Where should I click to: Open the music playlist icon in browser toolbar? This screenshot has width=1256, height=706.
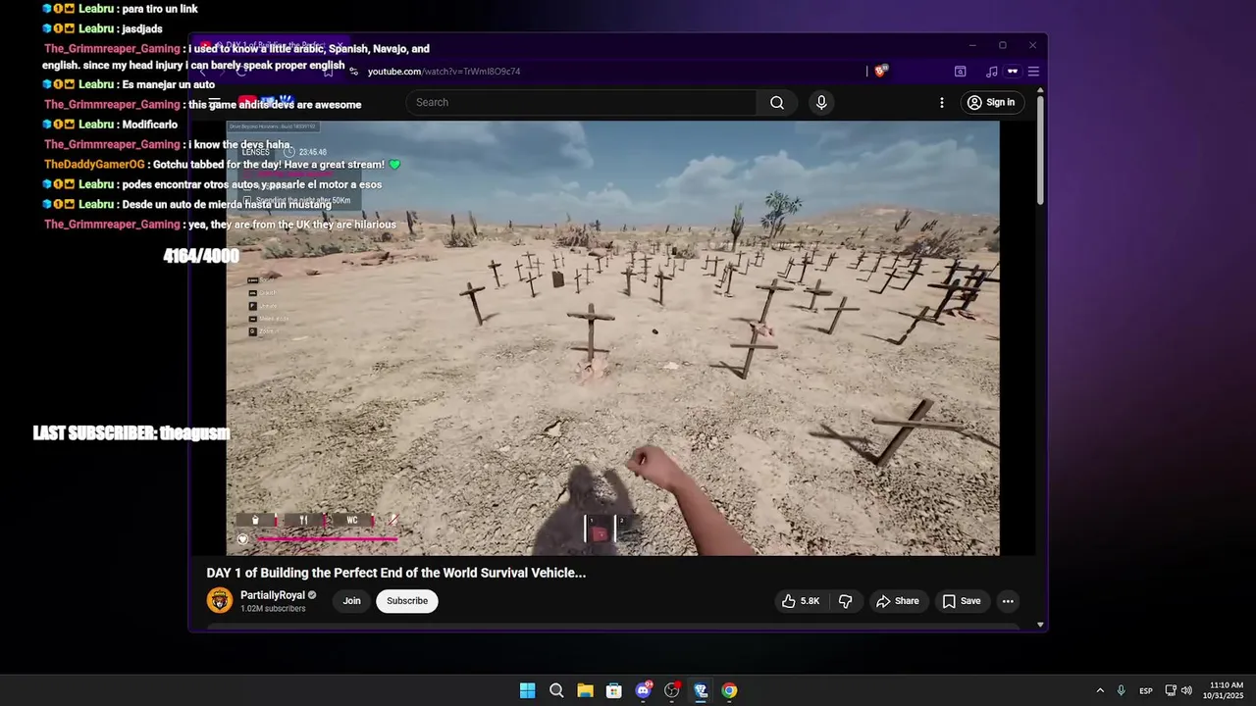(x=992, y=72)
